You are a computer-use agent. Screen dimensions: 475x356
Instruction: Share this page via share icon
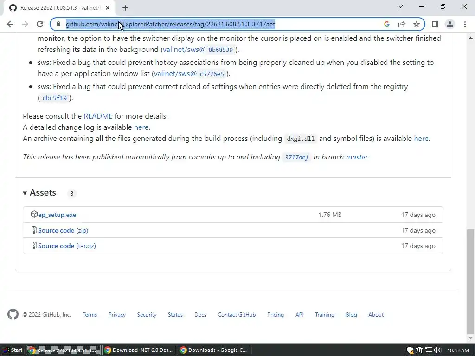[x=402, y=24]
